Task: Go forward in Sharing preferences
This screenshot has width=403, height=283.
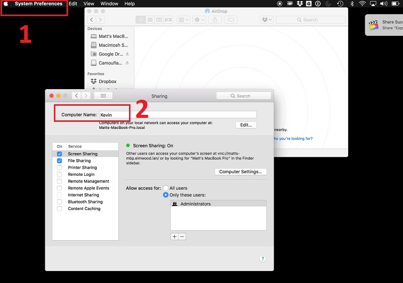Action: (86, 96)
